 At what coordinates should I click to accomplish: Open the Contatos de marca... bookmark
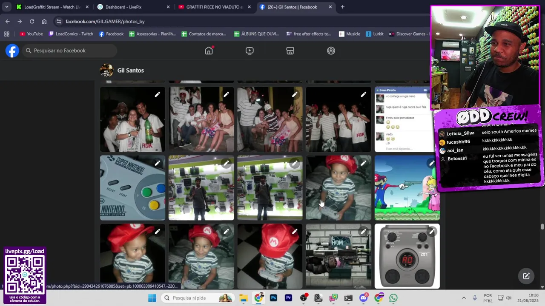click(204, 34)
